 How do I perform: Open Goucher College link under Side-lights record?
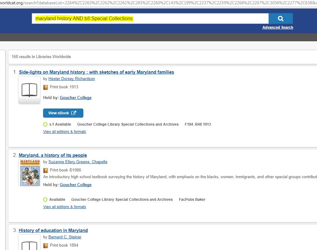pos(76,98)
